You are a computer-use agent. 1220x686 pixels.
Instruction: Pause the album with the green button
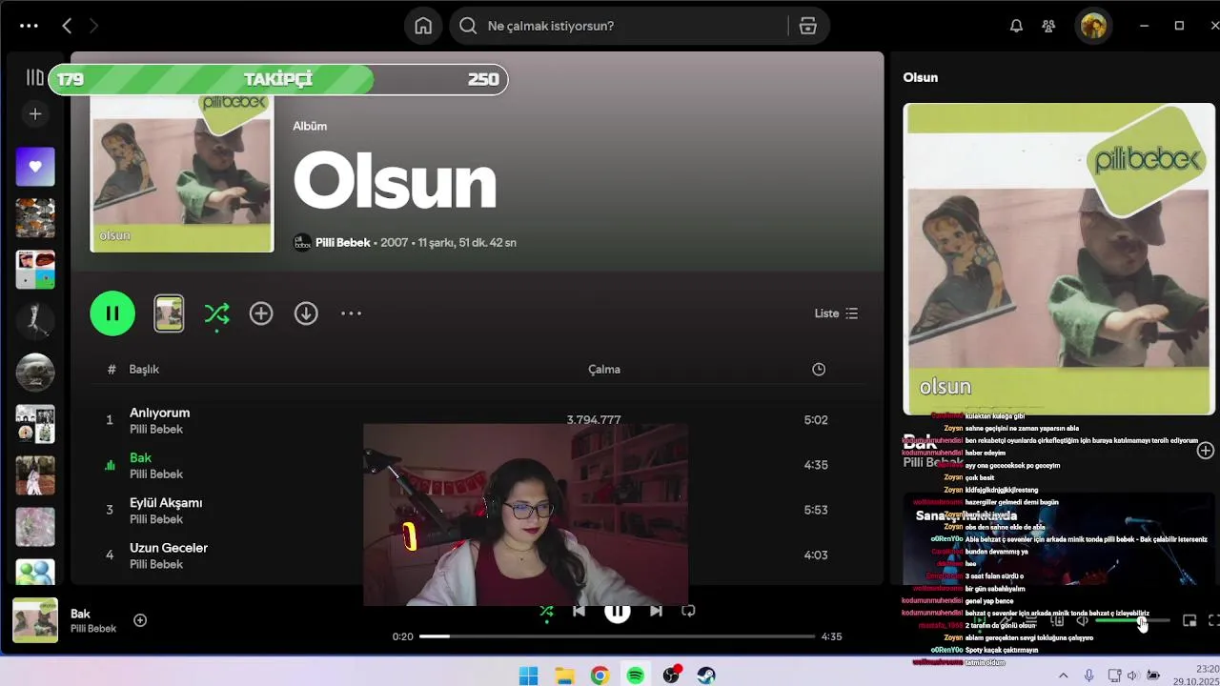coord(112,313)
